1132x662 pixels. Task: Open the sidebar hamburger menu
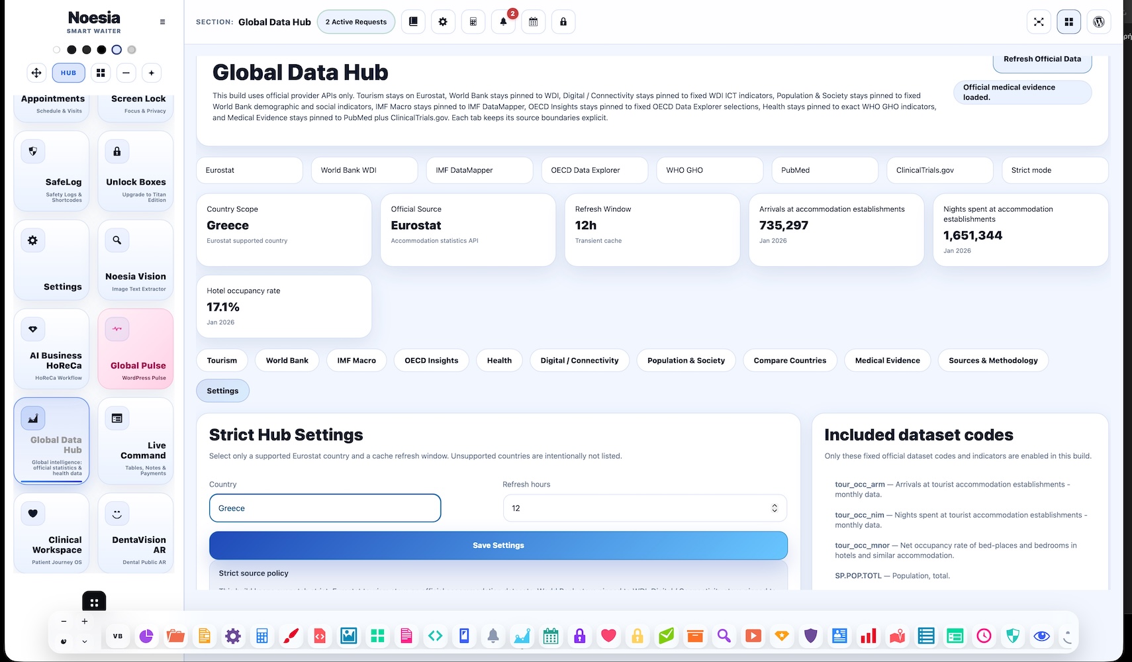[x=163, y=22]
